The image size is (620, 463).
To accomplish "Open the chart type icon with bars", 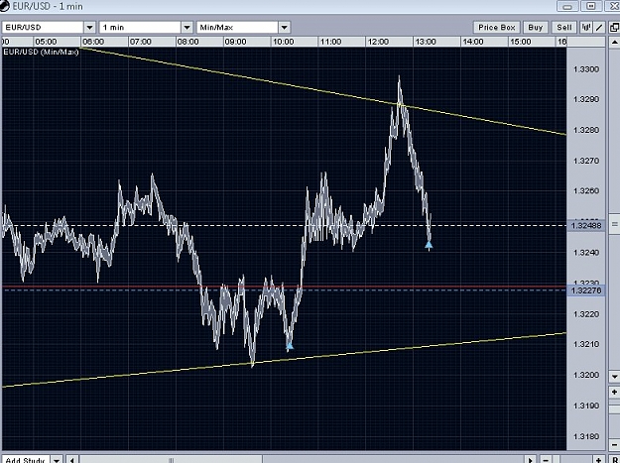I will [x=585, y=27].
